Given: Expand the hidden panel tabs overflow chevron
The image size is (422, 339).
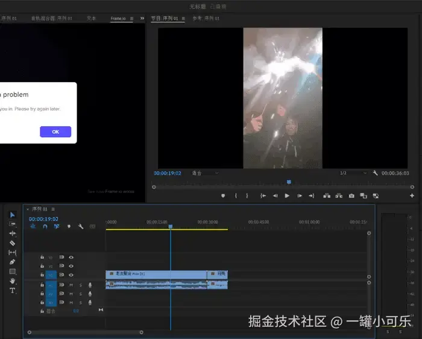Looking at the screenshot, I should click(x=142, y=19).
